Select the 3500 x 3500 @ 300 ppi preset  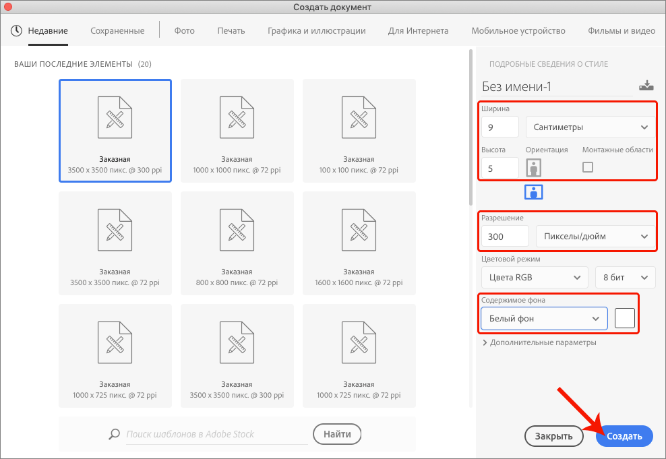[115, 130]
